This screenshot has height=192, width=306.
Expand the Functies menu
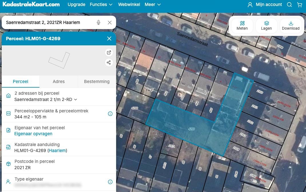[101, 5]
